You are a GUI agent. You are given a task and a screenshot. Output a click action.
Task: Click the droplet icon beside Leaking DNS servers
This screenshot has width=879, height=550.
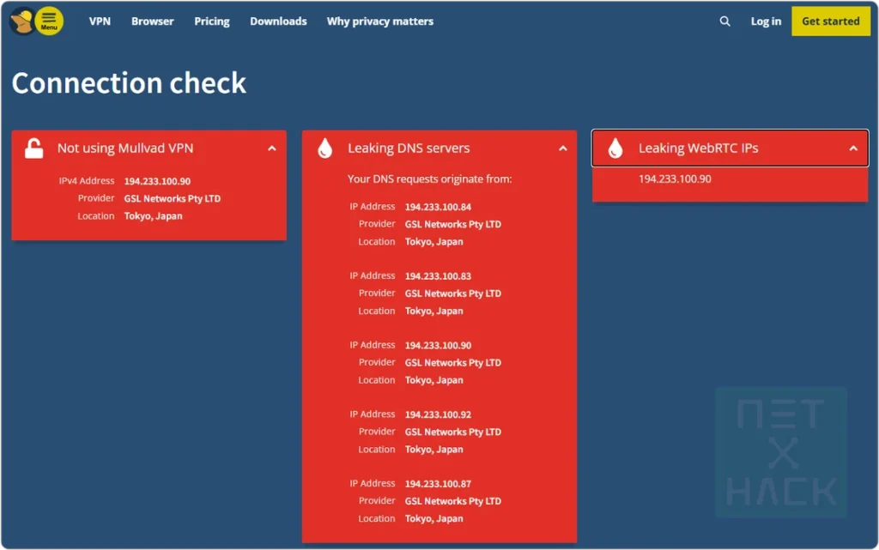point(324,148)
